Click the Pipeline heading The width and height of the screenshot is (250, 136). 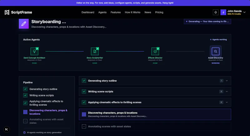28,82
